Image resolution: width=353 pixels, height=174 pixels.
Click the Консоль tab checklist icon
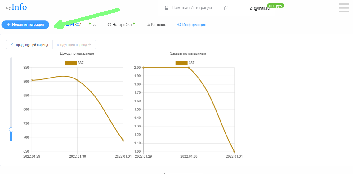tap(148, 25)
